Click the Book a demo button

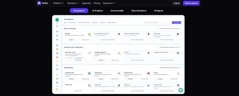191,3
